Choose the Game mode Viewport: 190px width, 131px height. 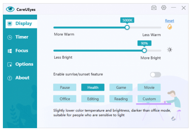point(121,87)
